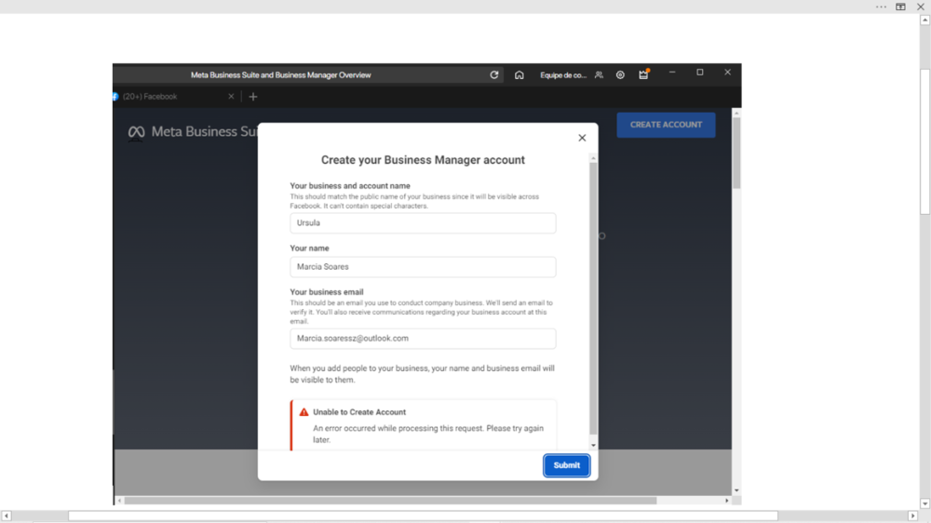The width and height of the screenshot is (931, 523).
Task: Click the Your name input field
Action: click(x=423, y=267)
